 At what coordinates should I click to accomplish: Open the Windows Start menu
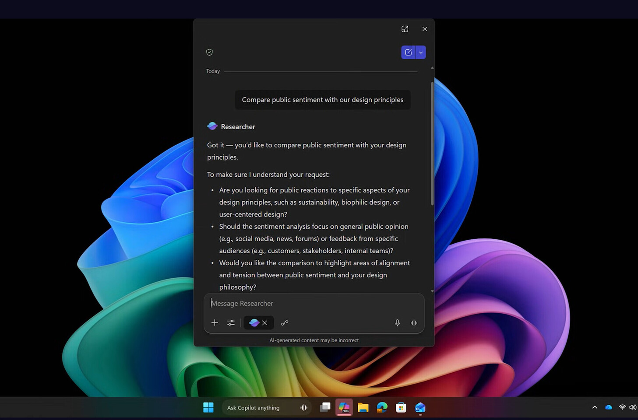pos(208,407)
